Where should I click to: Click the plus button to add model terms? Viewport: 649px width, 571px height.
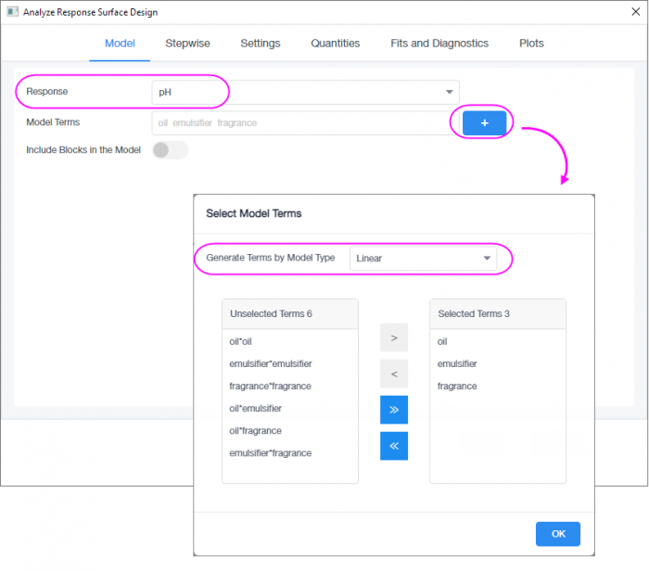484,122
